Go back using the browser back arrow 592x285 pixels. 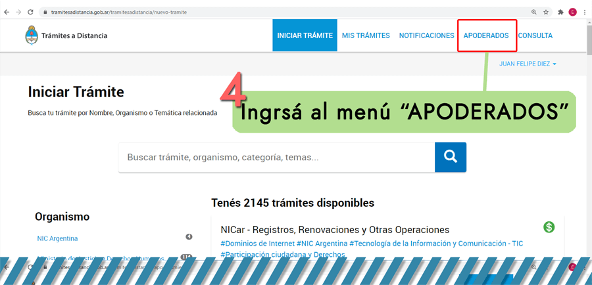click(x=7, y=12)
